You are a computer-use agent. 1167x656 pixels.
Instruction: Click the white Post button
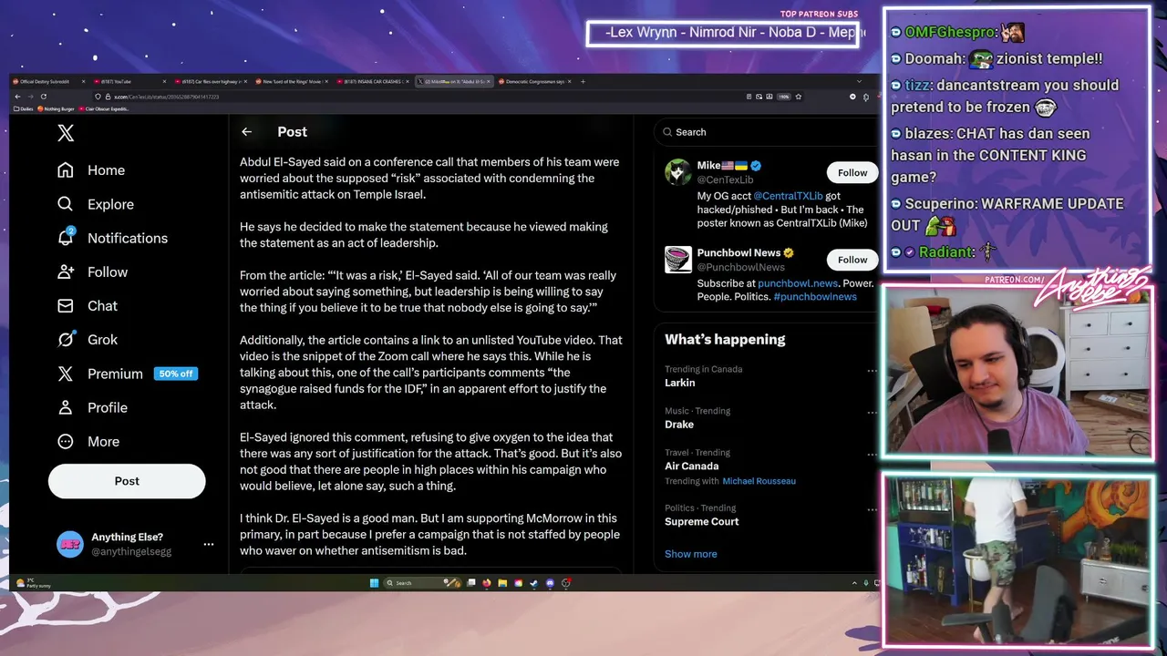[x=127, y=481]
